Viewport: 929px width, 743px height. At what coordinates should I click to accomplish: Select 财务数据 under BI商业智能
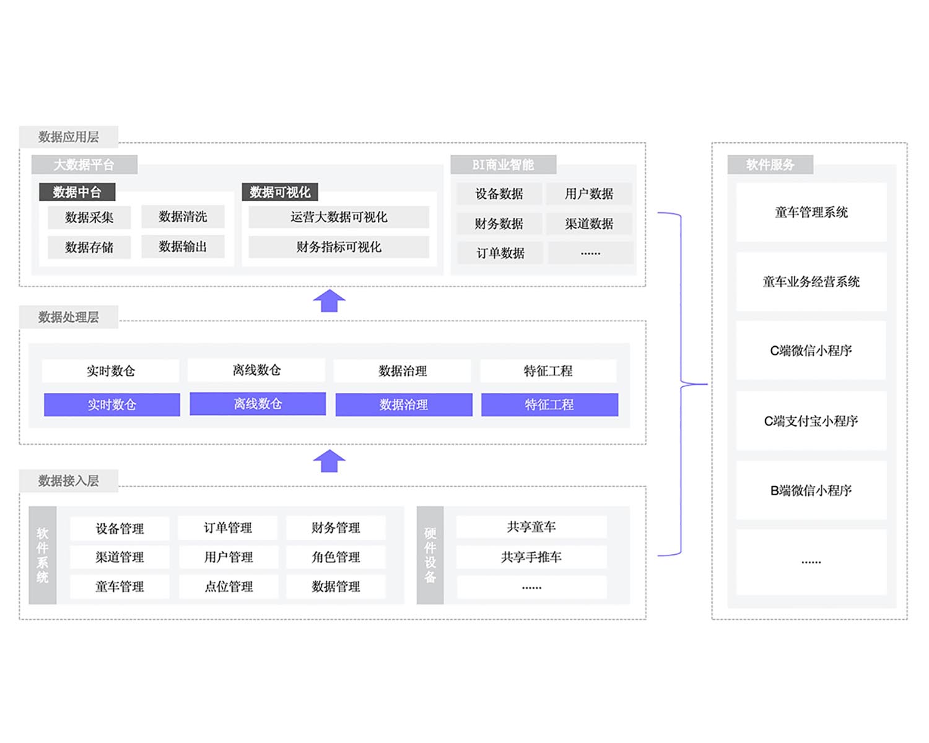tap(499, 224)
